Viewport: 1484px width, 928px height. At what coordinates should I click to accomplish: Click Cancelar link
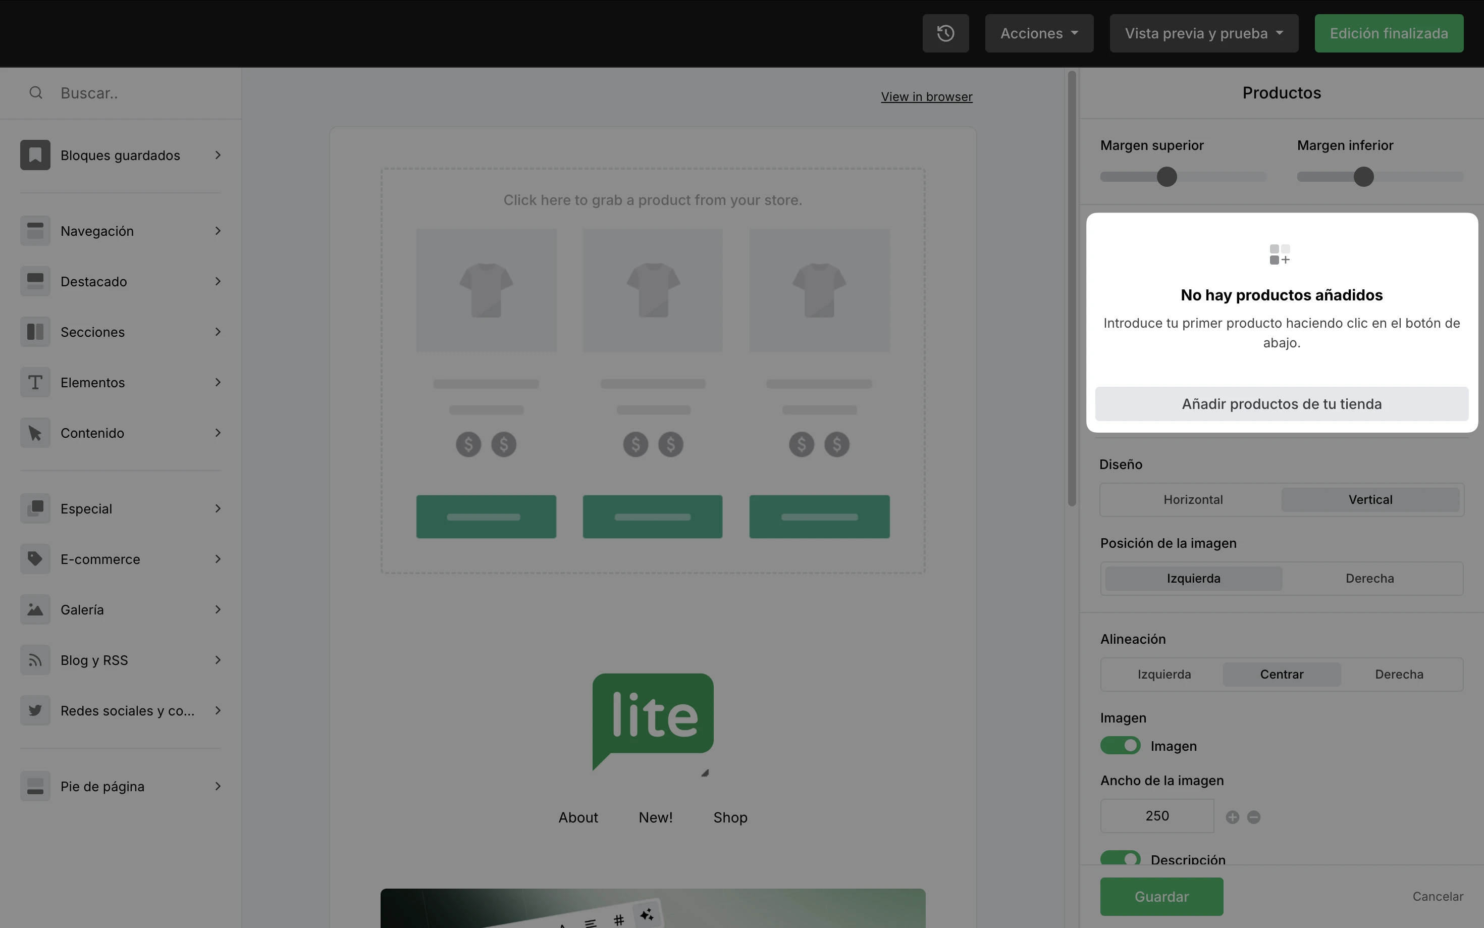point(1438,897)
